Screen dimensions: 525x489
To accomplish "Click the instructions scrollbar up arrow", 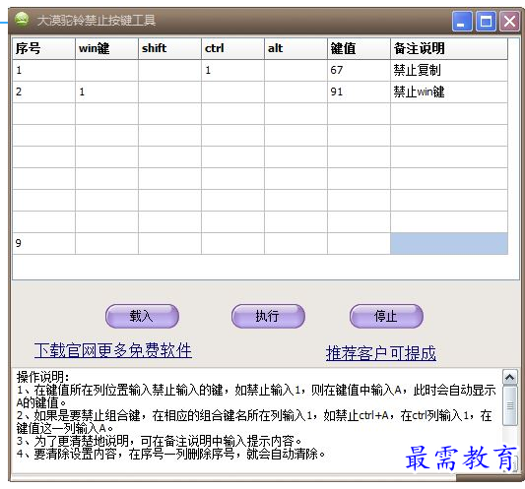I will click(x=509, y=377).
